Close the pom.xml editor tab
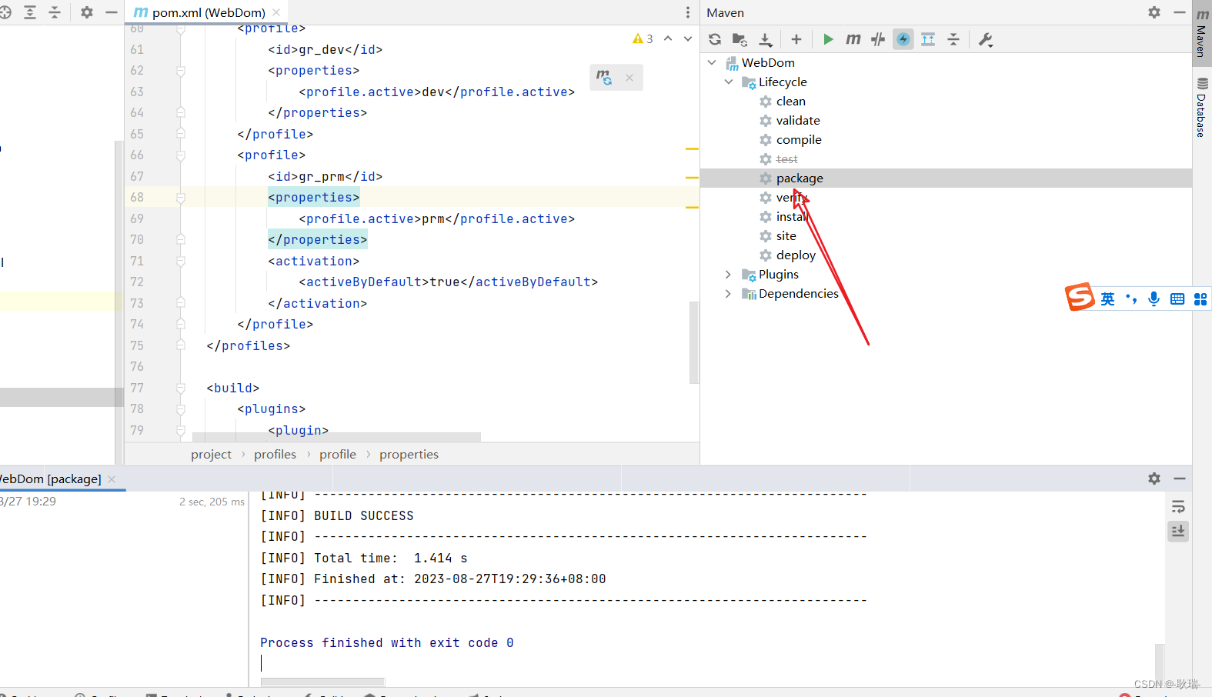Image resolution: width=1212 pixels, height=697 pixels. coord(276,12)
